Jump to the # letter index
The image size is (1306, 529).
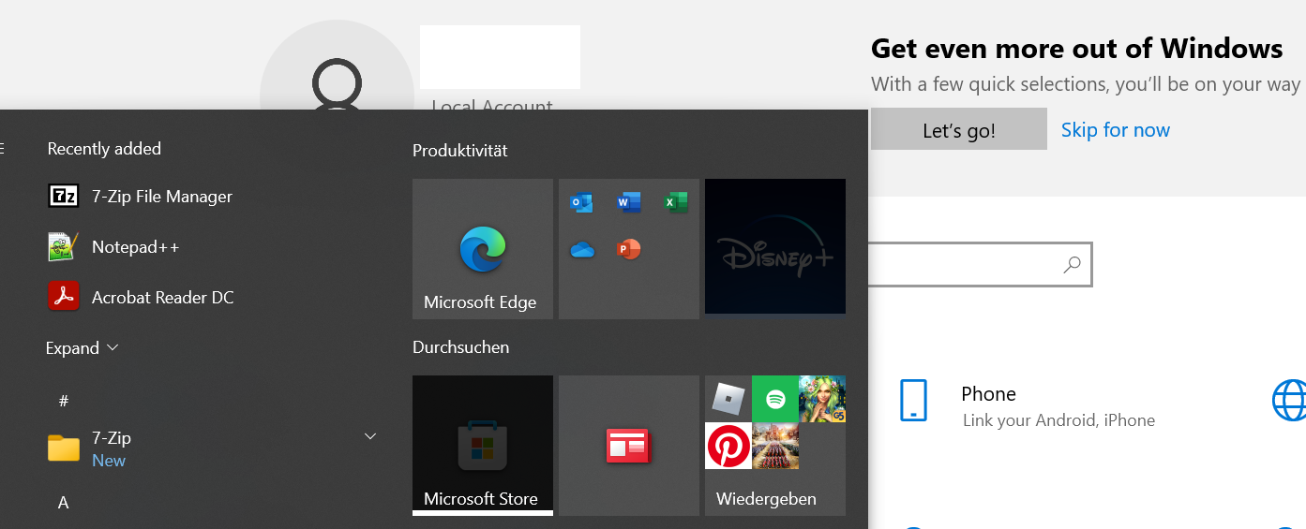[64, 401]
